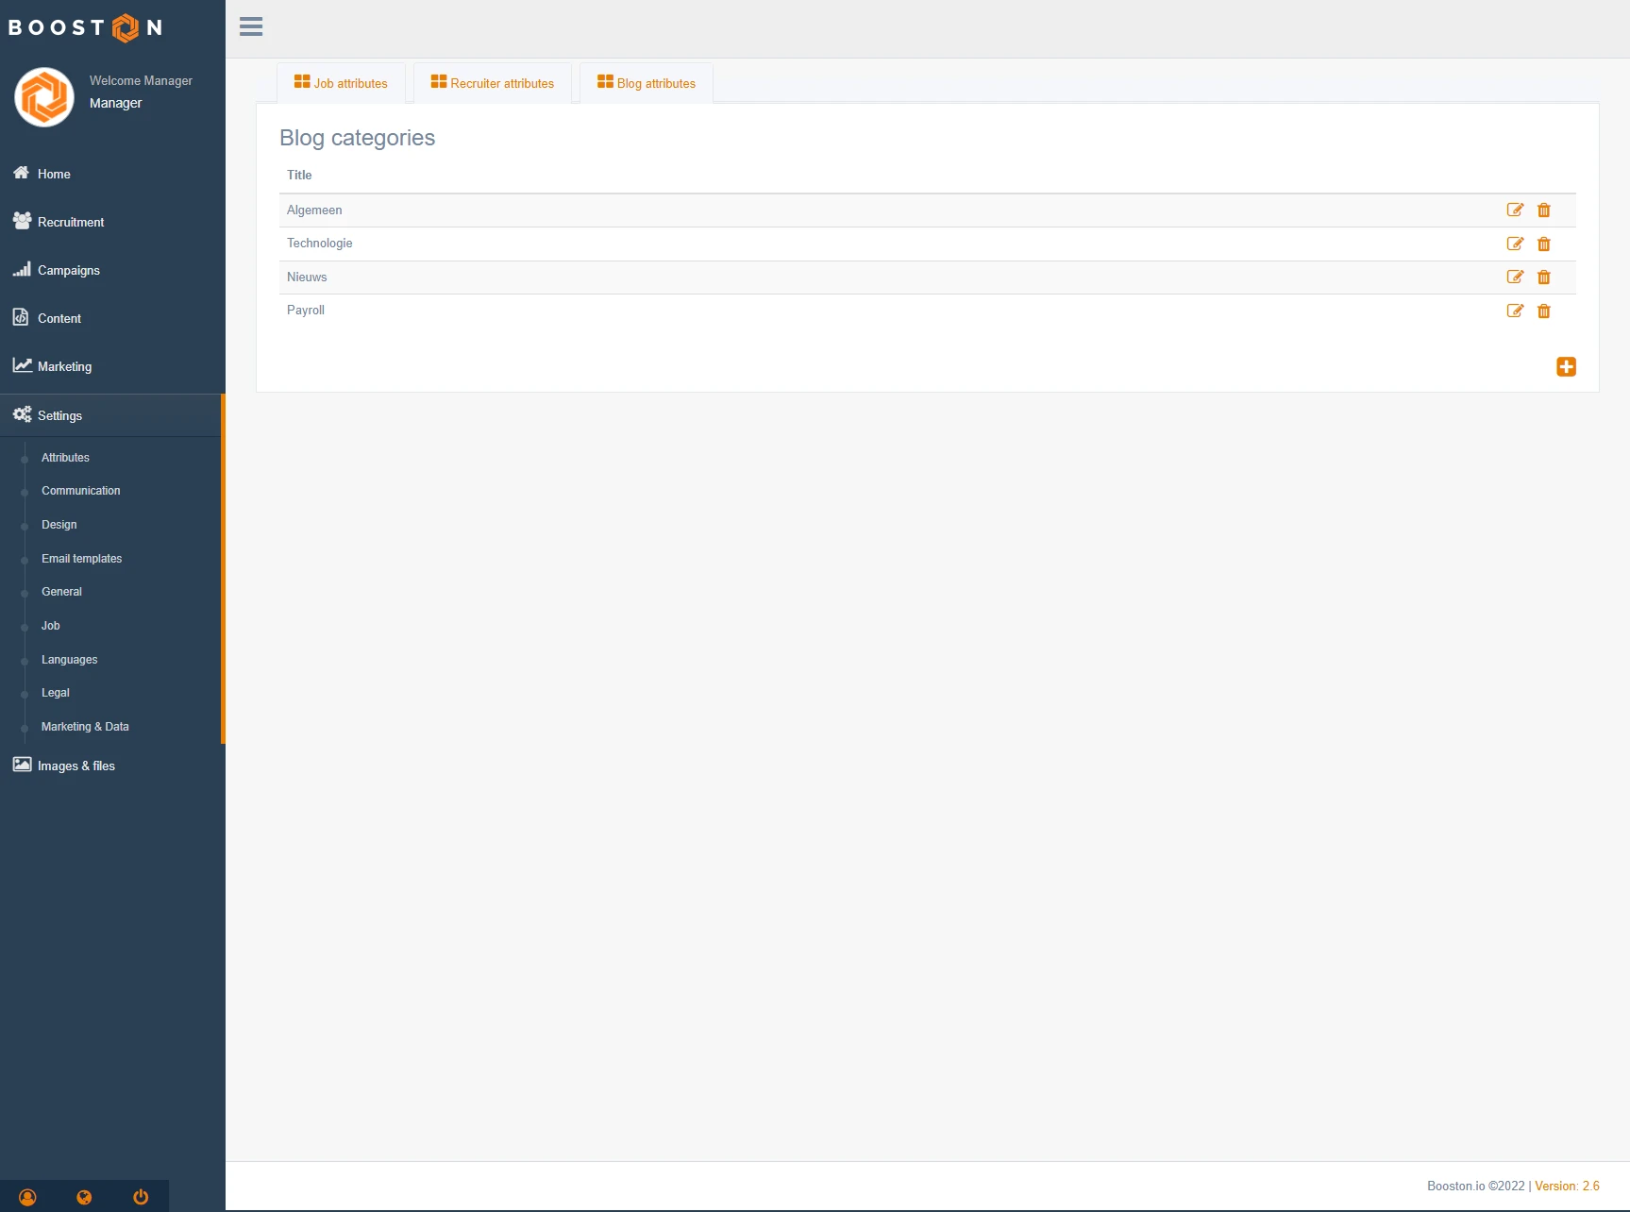The image size is (1630, 1212).
Task: Click the globe icon in bottom bar
Action: click(x=84, y=1197)
